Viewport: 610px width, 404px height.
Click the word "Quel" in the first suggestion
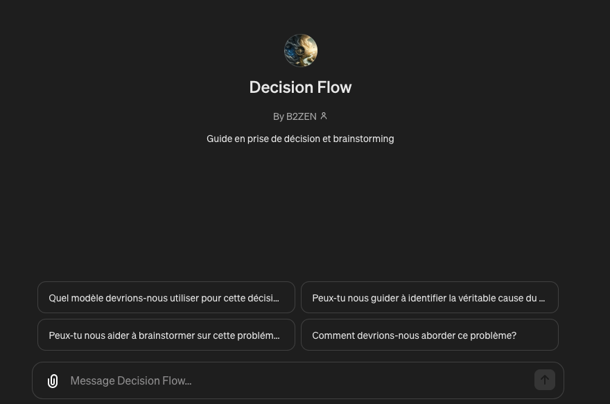pyautogui.click(x=59, y=298)
